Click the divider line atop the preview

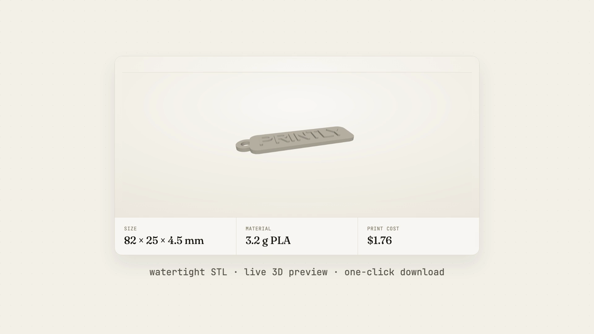coord(297,72)
